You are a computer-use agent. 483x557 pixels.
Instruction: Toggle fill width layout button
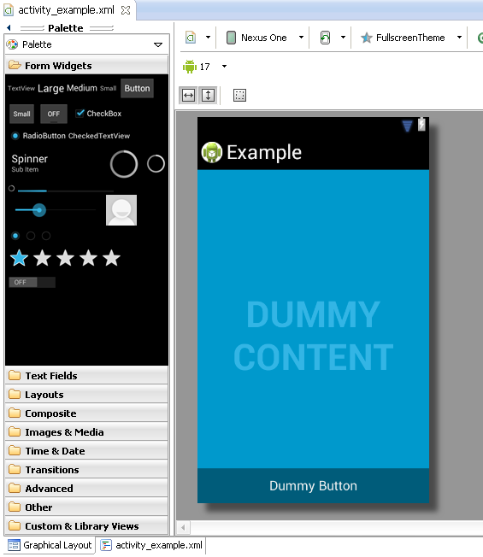coord(188,95)
